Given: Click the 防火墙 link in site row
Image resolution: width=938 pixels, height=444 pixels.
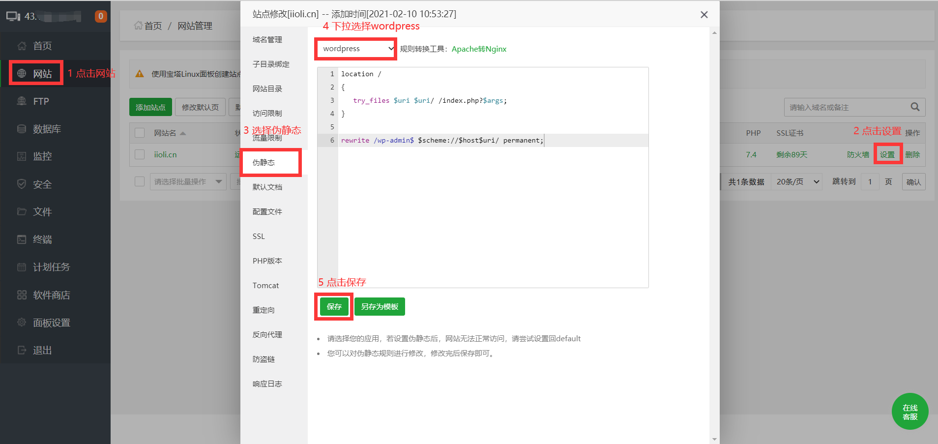Looking at the screenshot, I should (858, 154).
